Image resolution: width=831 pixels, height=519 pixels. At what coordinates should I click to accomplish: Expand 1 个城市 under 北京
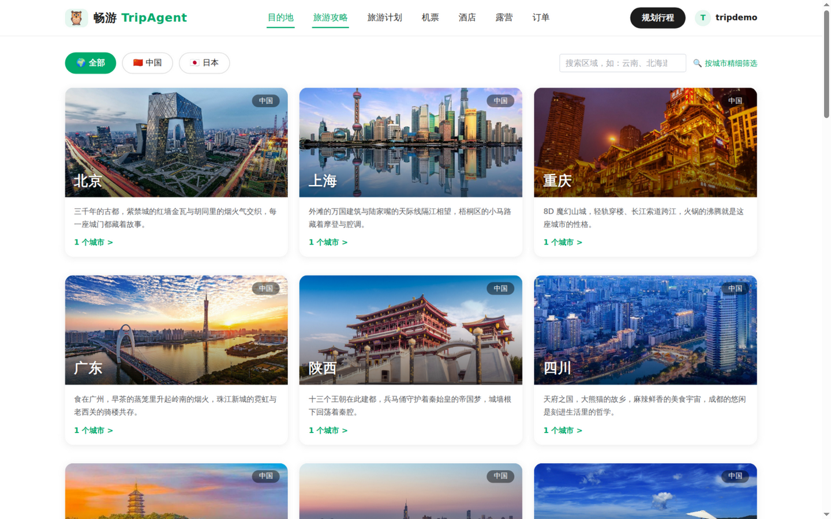93,242
